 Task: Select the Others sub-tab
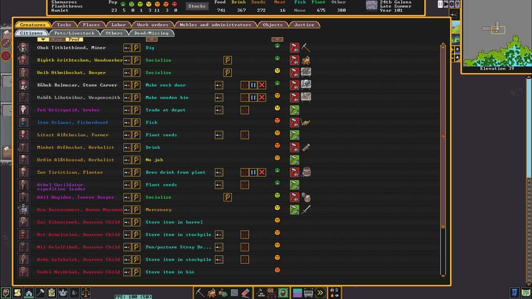click(x=114, y=33)
